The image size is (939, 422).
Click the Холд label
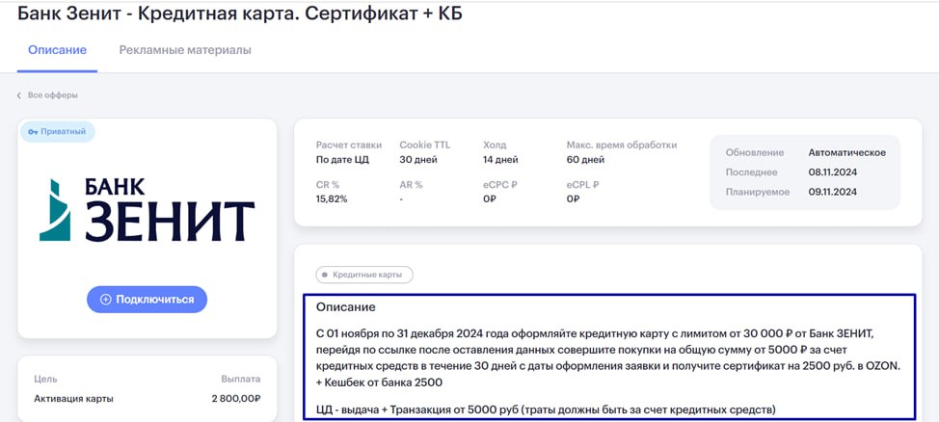[x=494, y=145]
